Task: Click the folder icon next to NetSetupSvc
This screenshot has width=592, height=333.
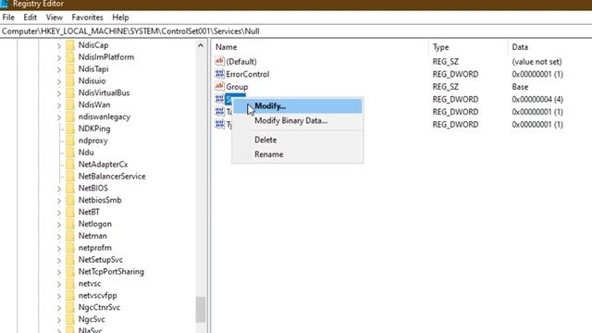Action: click(x=70, y=260)
